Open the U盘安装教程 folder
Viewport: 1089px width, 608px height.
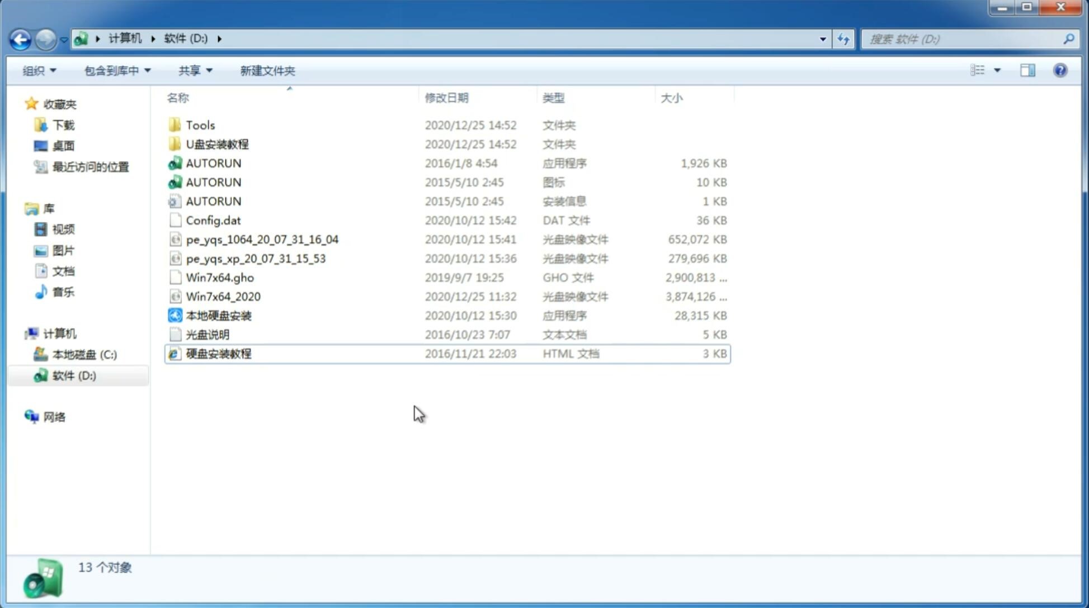coord(217,144)
